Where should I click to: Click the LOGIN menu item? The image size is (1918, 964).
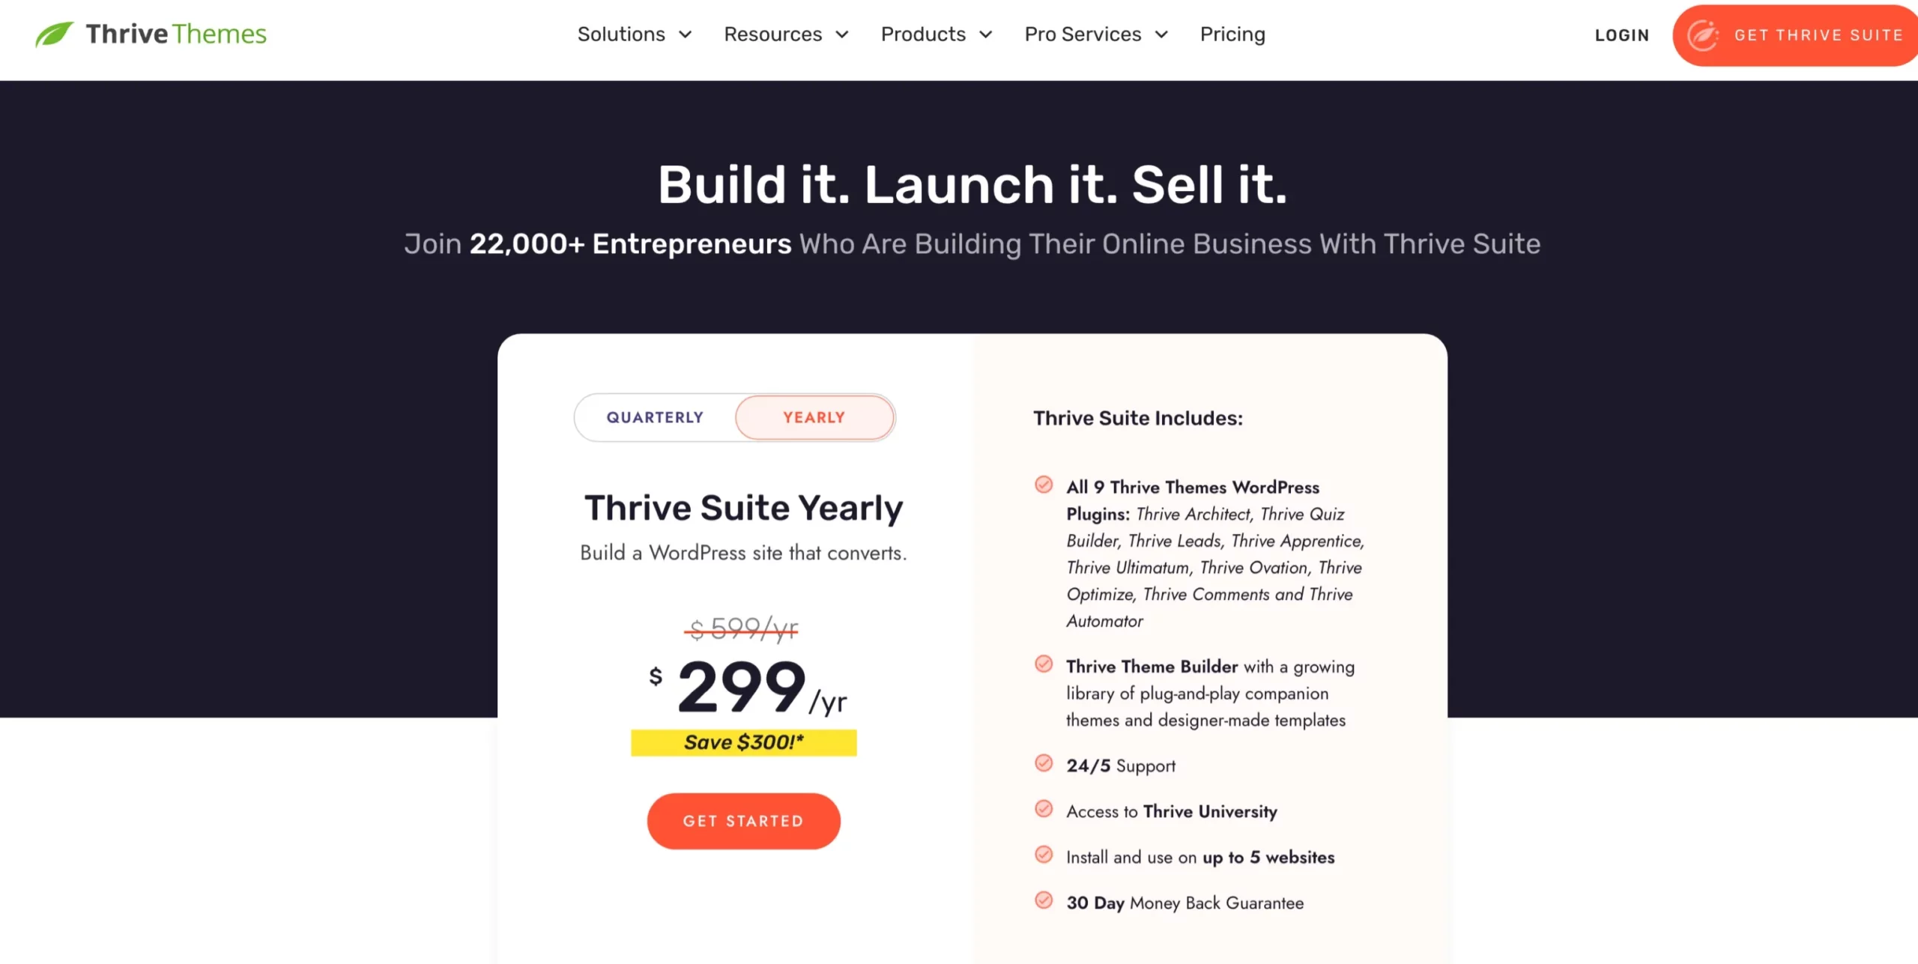point(1622,33)
